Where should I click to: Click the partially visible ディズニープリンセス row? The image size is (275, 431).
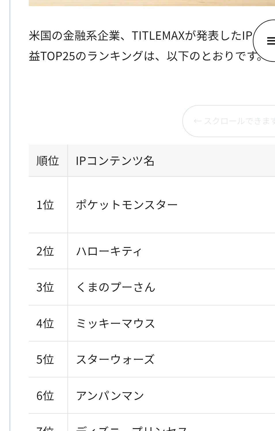coord(152,423)
